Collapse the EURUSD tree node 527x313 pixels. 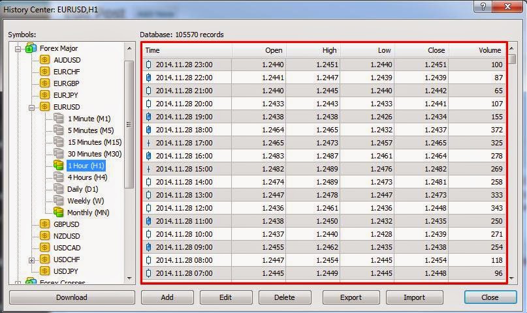point(31,108)
